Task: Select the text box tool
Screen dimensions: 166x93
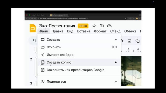Action: pos(122,41)
